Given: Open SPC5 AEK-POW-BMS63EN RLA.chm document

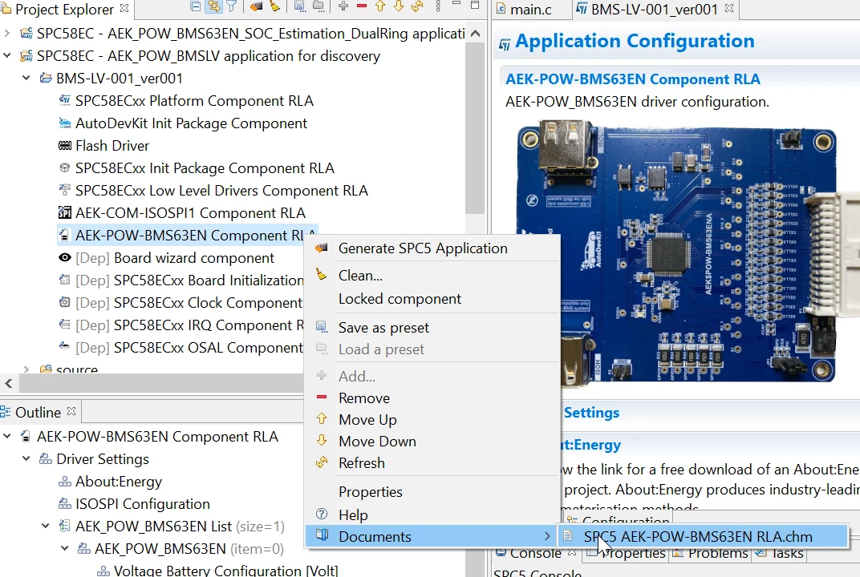Looking at the screenshot, I should click(x=698, y=536).
